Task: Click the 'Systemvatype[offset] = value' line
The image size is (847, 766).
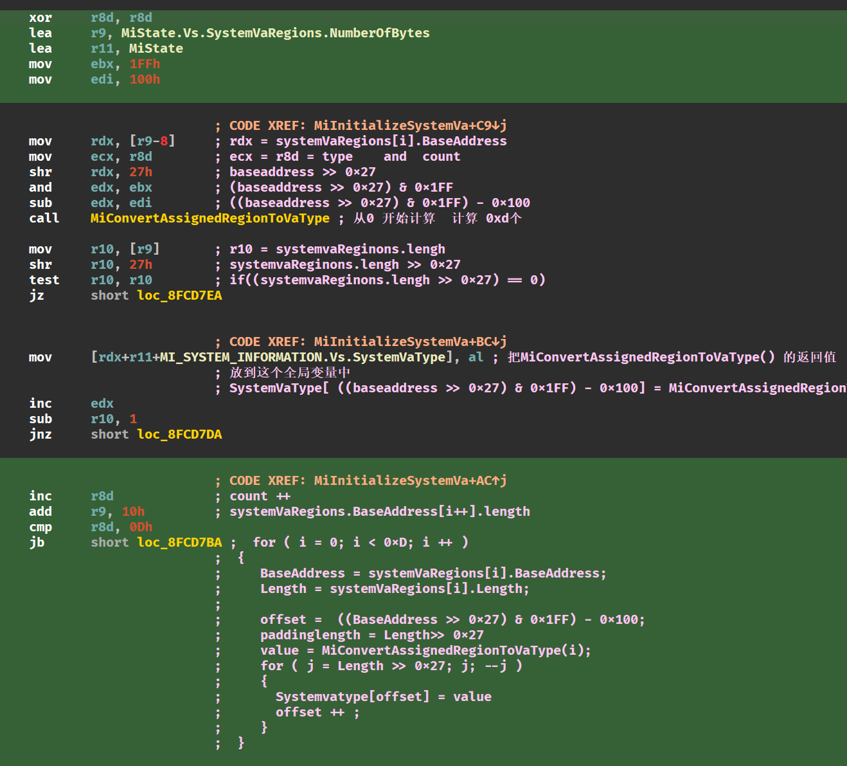Action: click(x=384, y=697)
